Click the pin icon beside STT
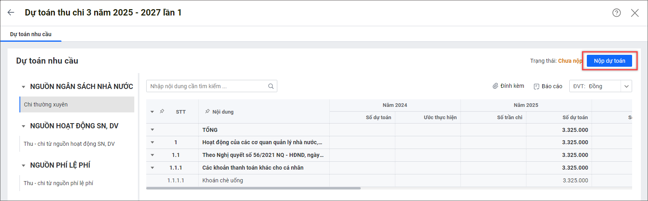 162,112
